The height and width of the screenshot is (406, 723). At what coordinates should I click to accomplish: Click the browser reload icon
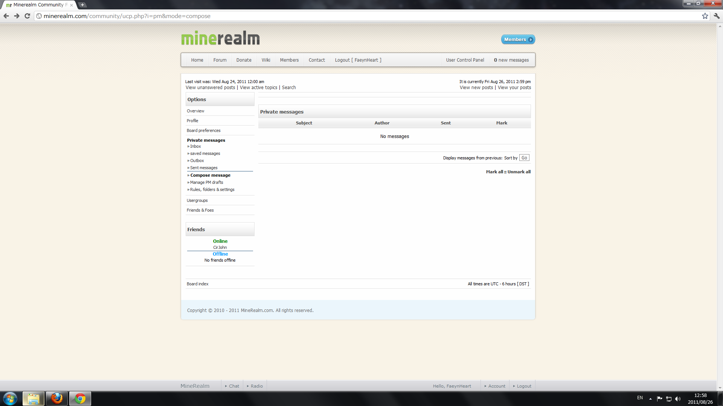27,16
